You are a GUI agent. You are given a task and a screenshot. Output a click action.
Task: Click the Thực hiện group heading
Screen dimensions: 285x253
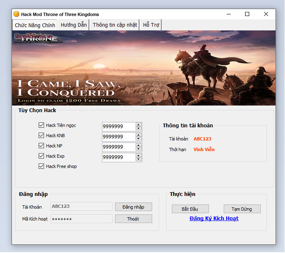183,194
